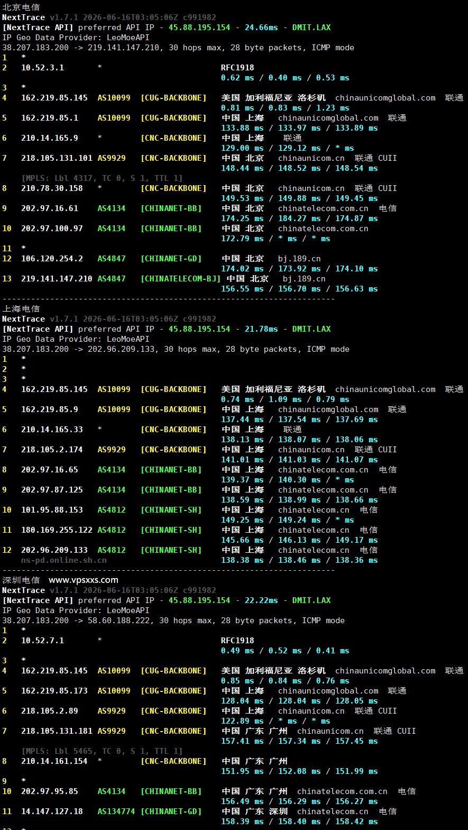This screenshot has width=468, height=830.
Task: Click the 157.41 ms latency value
Action: coord(242,741)
